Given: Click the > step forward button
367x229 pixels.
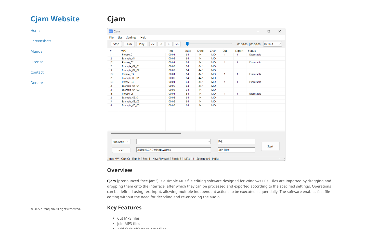Looking at the screenshot, I should point(169,44).
